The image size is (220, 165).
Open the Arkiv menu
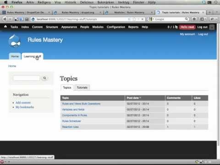coord(30,2)
